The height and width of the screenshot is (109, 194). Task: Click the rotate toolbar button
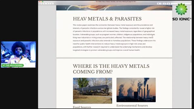[x=164, y=4]
